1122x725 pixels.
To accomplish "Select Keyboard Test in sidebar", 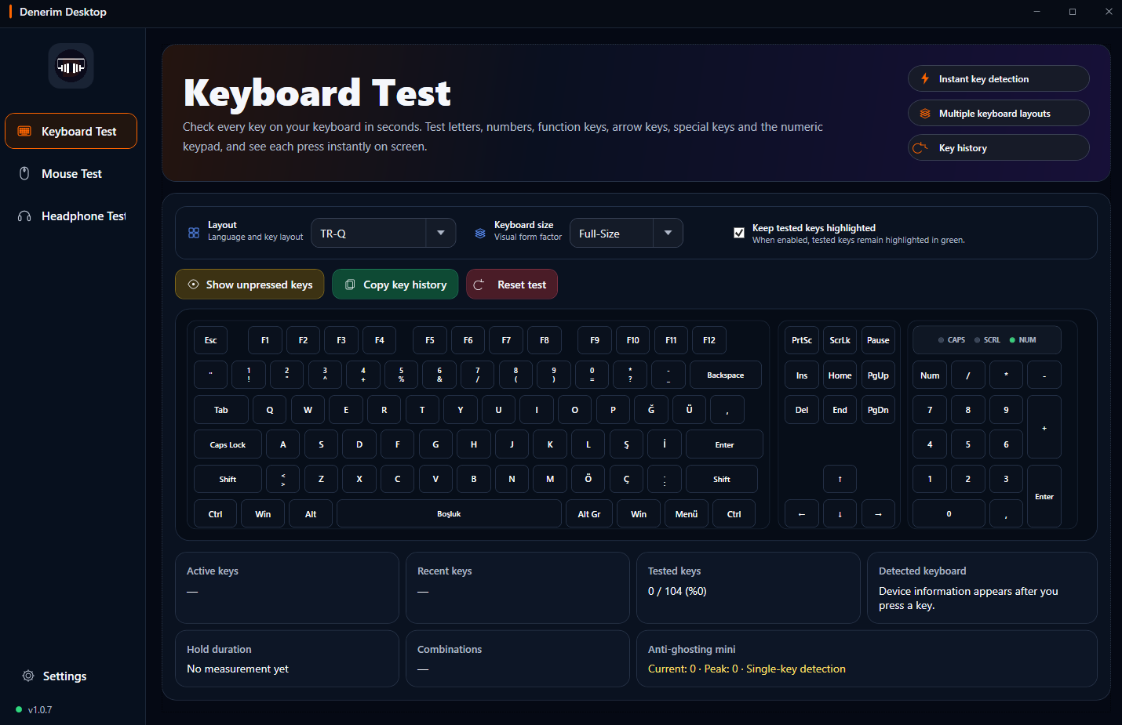I will click(x=71, y=131).
